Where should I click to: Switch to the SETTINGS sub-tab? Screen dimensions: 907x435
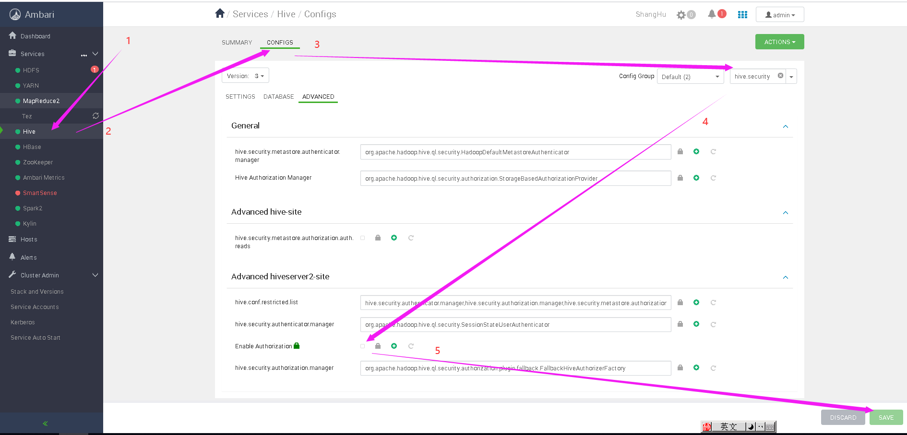click(x=240, y=96)
